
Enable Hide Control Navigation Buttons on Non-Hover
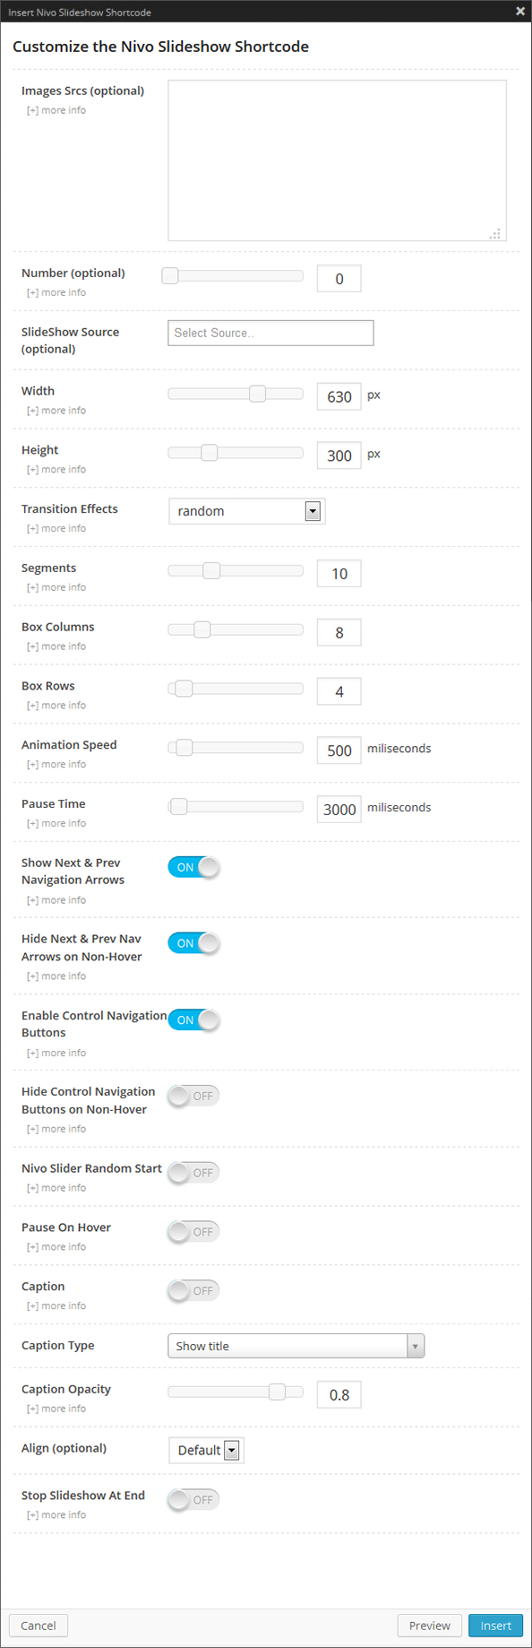193,1096
